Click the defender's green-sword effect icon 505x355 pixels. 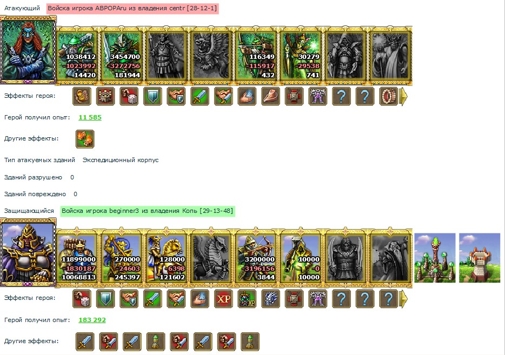152,299
